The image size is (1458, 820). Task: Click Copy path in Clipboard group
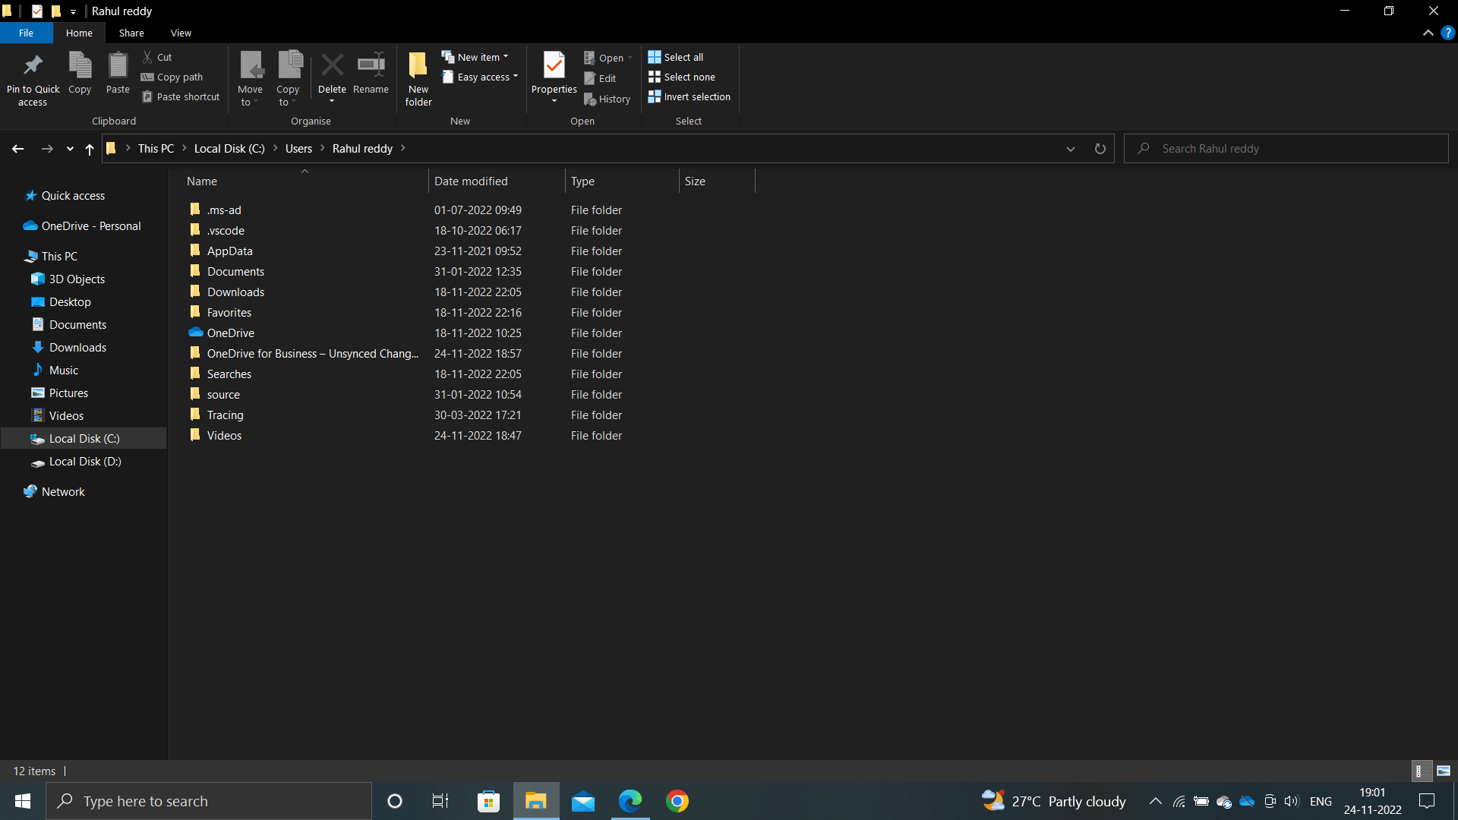pos(172,77)
